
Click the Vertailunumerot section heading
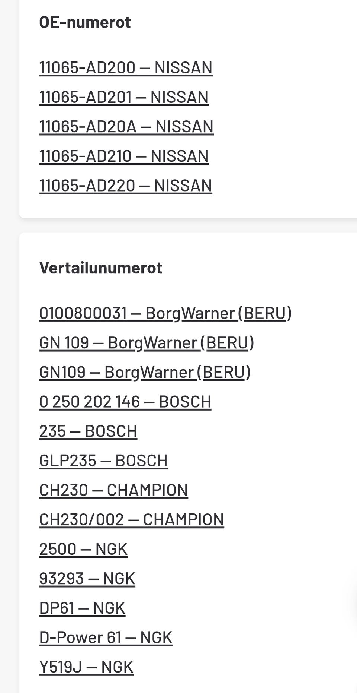click(x=100, y=268)
